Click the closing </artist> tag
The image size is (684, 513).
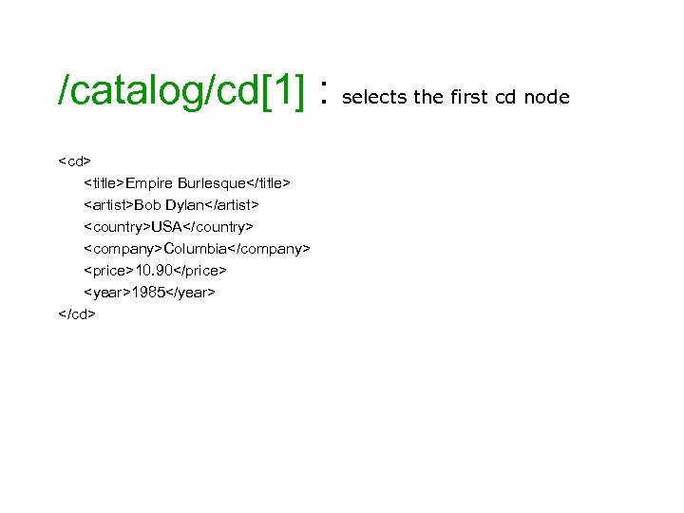232,204
